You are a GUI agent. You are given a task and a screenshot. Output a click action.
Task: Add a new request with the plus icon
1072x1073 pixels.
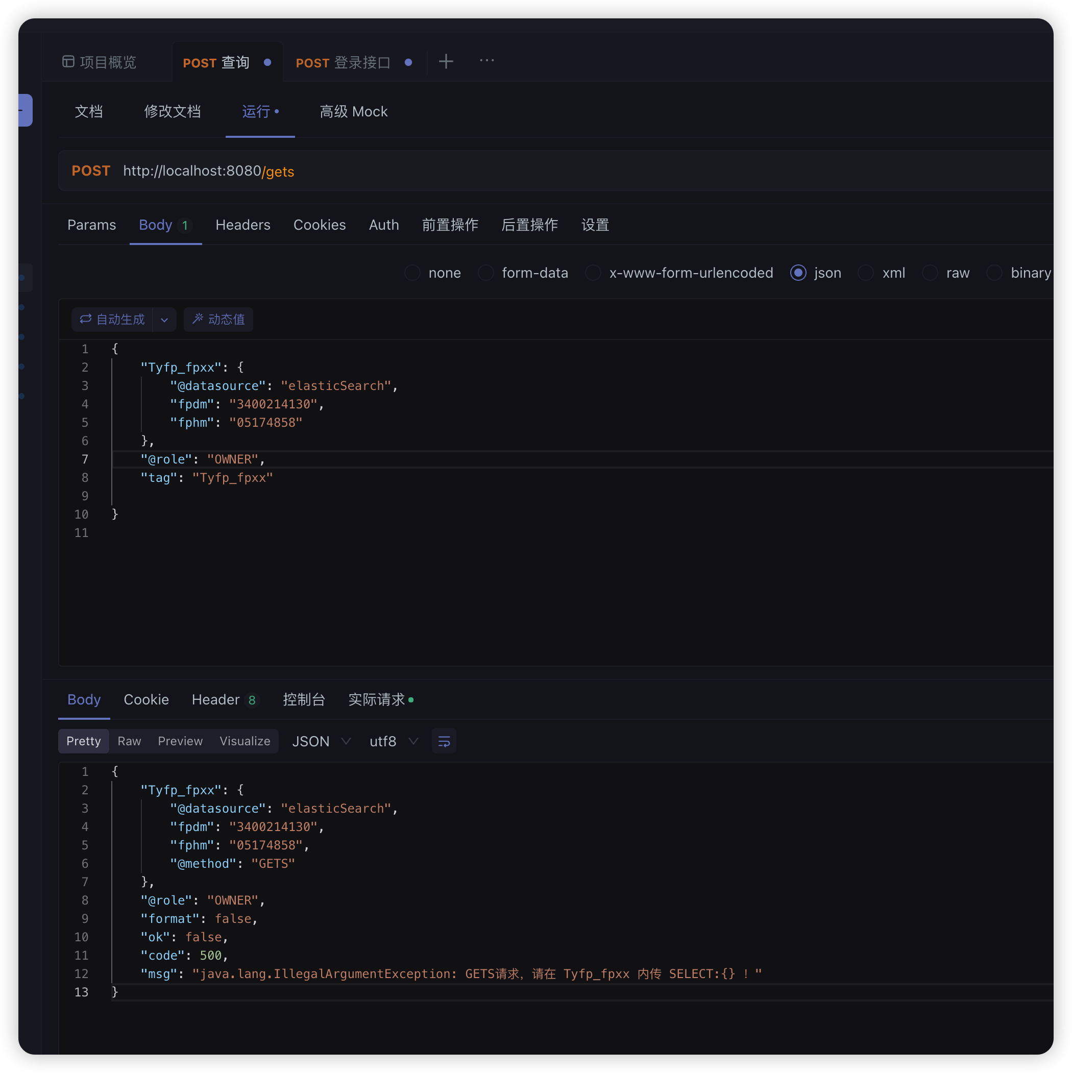tap(446, 61)
